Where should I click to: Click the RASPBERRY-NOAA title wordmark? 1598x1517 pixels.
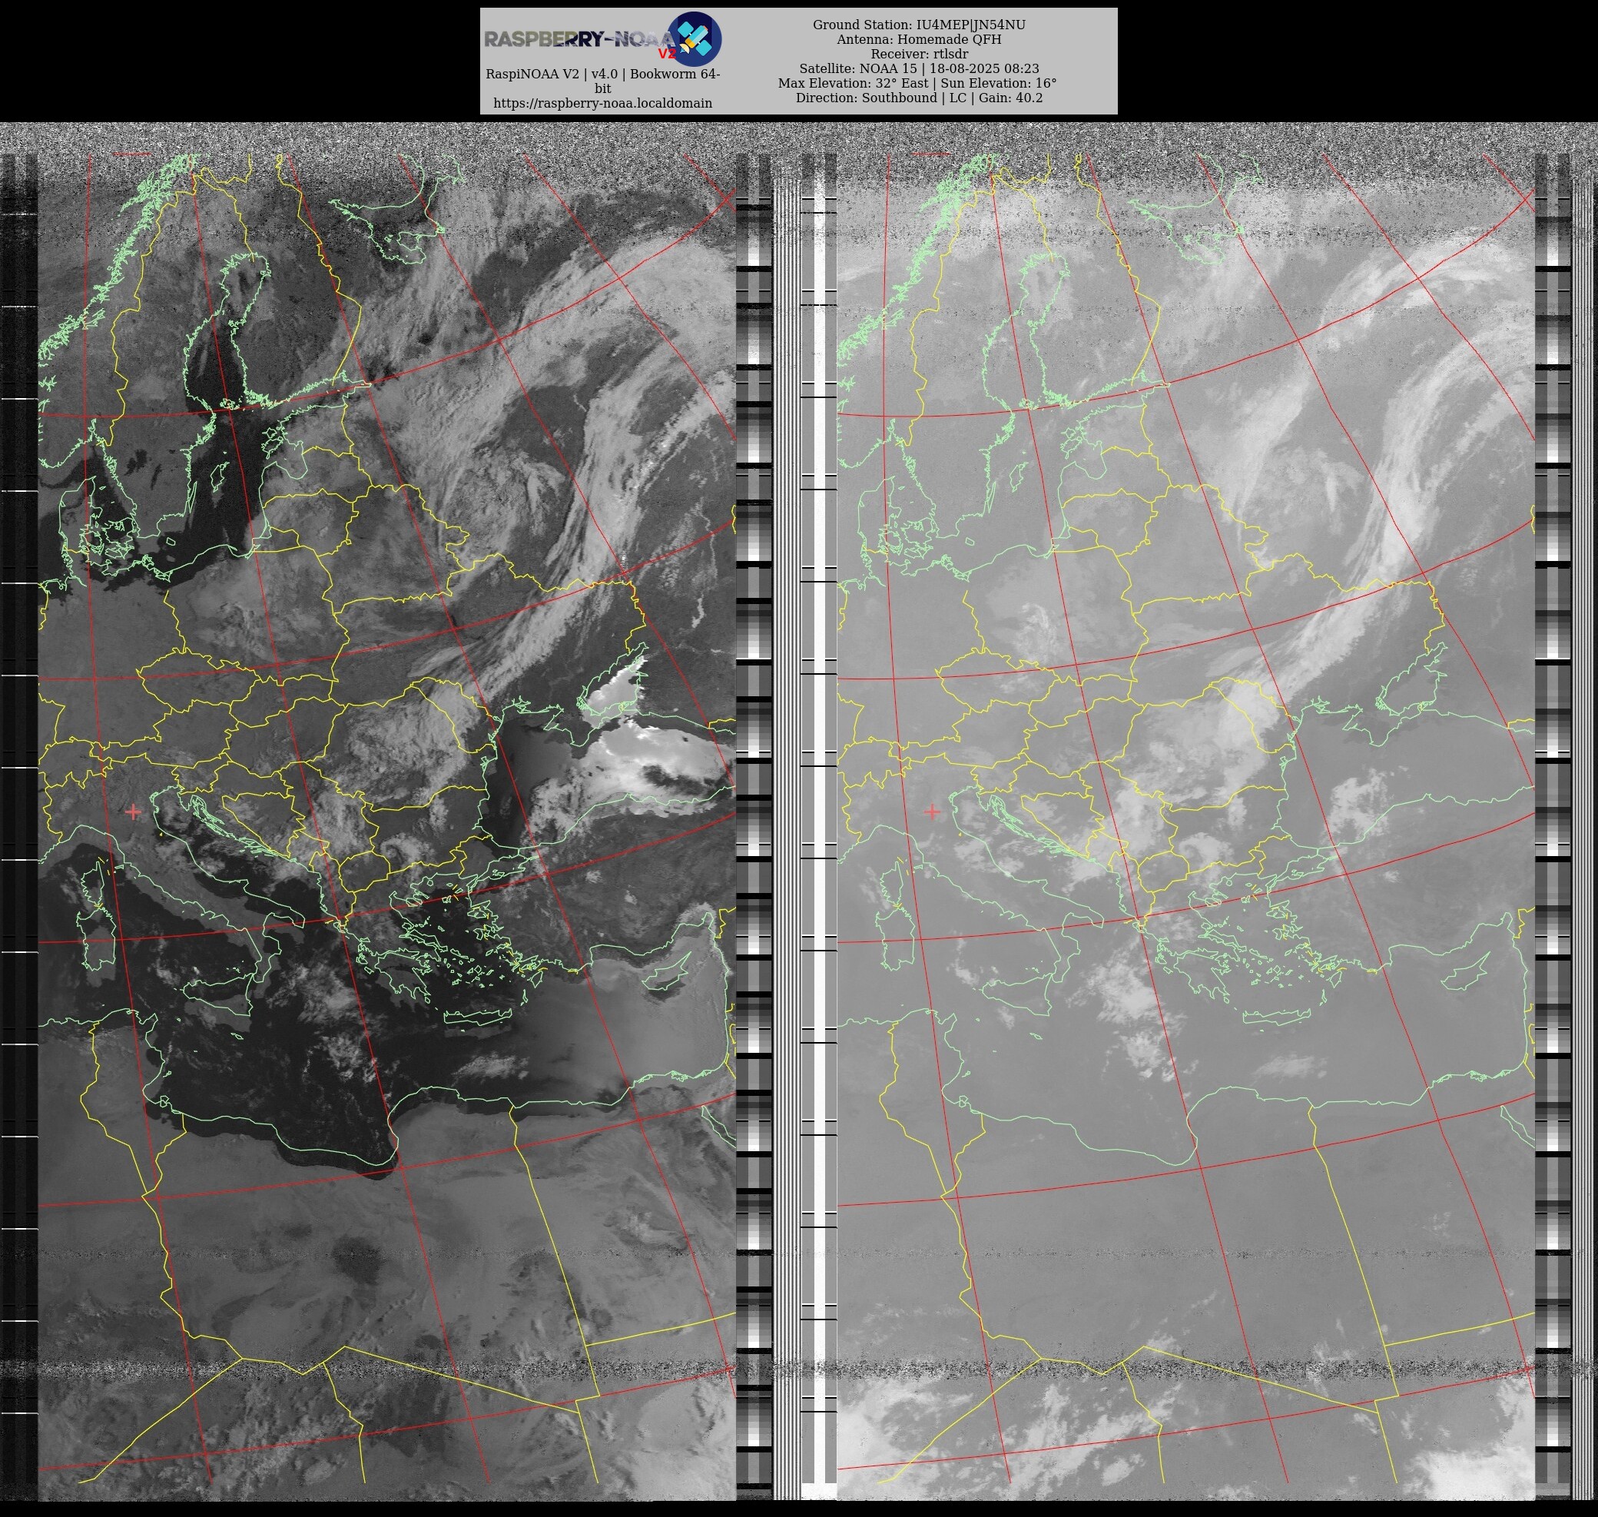578,40
